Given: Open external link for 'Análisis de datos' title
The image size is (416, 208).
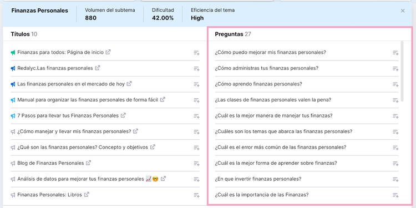Looking at the screenshot, I should coord(163,179).
